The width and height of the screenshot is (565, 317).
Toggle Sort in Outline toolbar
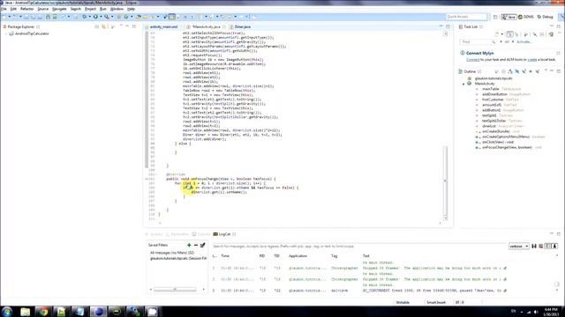pyautogui.click(x=510, y=71)
